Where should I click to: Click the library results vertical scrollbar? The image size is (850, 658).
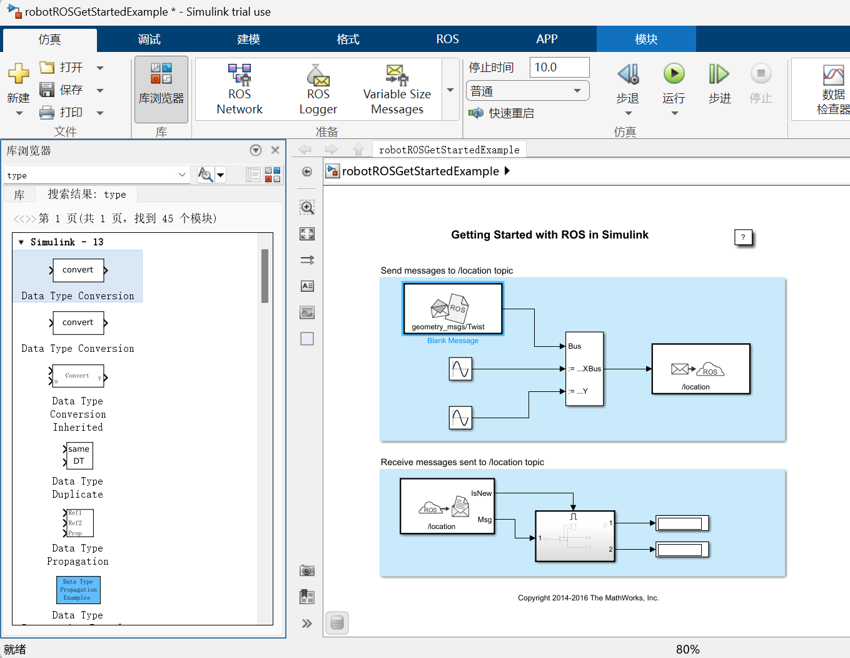coord(265,276)
